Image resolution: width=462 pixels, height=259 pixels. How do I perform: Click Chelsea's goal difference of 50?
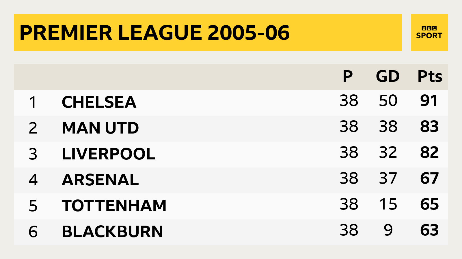click(x=388, y=101)
